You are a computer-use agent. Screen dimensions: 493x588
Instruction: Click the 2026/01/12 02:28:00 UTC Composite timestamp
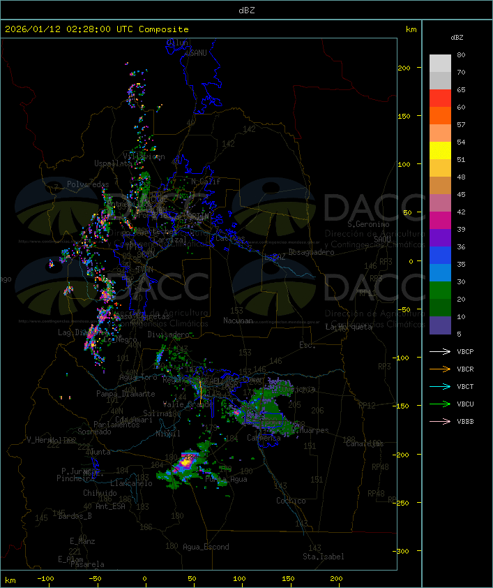(97, 29)
